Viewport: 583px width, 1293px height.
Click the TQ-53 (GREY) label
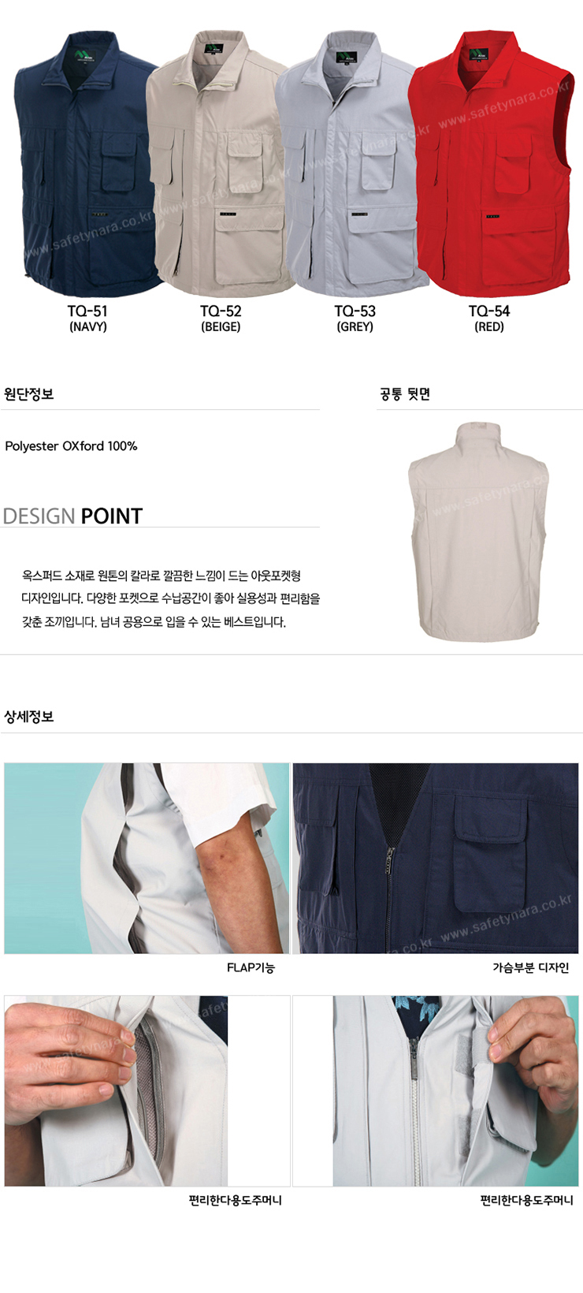[355, 319]
